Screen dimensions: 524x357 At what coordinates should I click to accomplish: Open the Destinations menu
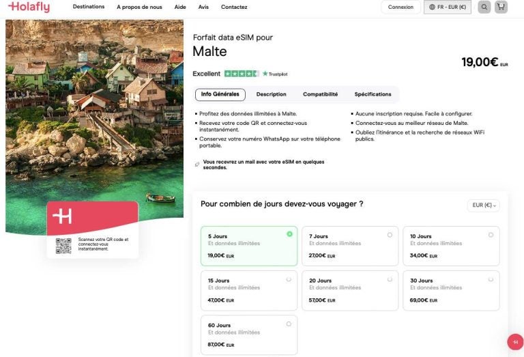pos(89,7)
